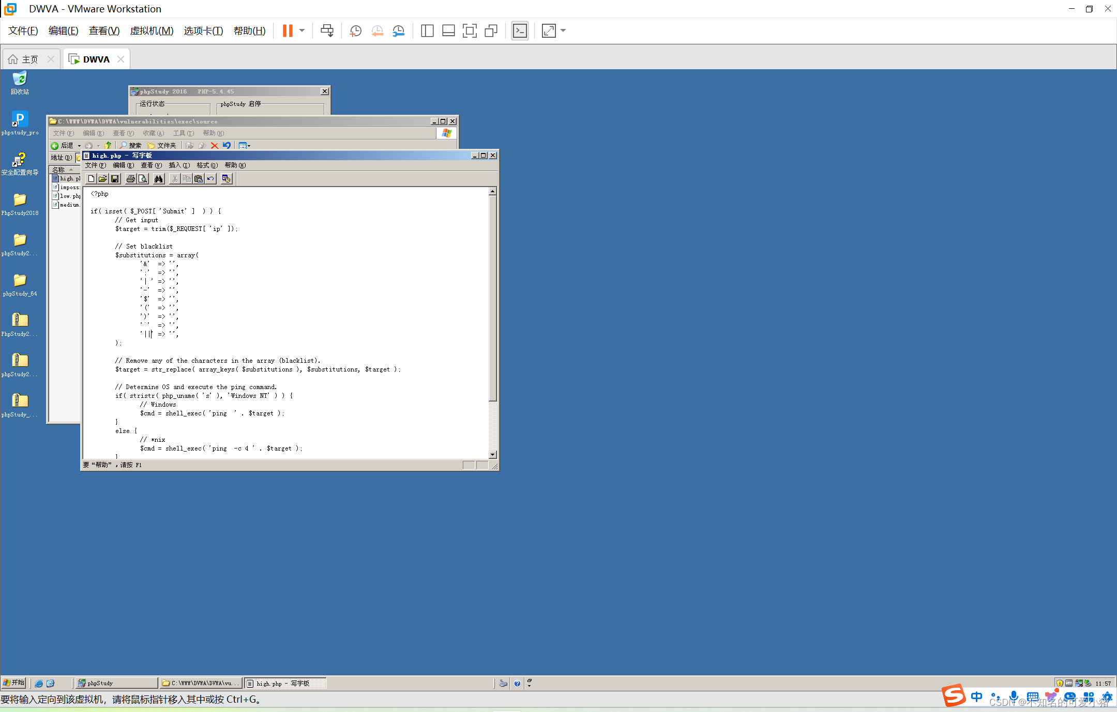This screenshot has width=1117, height=712.
Task: Click Explorer 后退 back button
Action: (63, 146)
